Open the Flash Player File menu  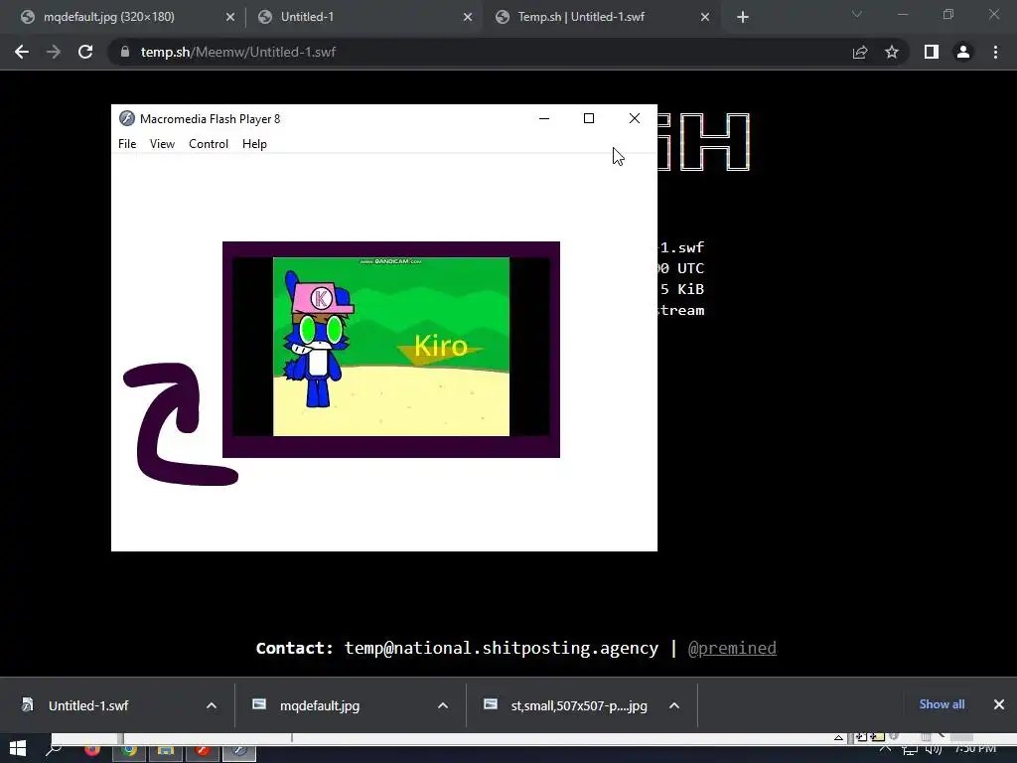[x=127, y=144]
